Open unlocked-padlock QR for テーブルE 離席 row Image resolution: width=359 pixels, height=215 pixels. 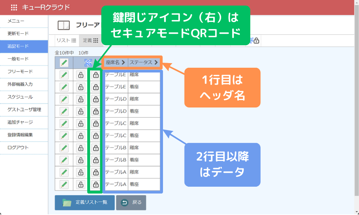point(80,75)
